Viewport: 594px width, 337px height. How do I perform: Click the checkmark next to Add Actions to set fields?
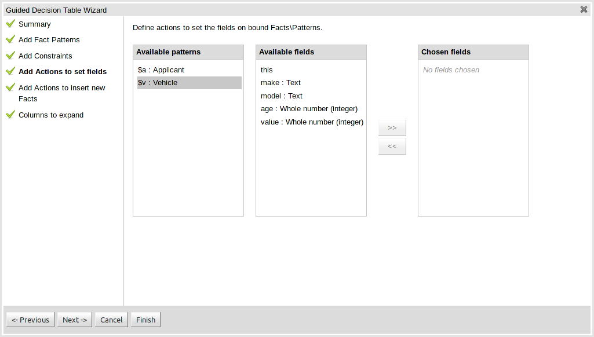click(10, 71)
